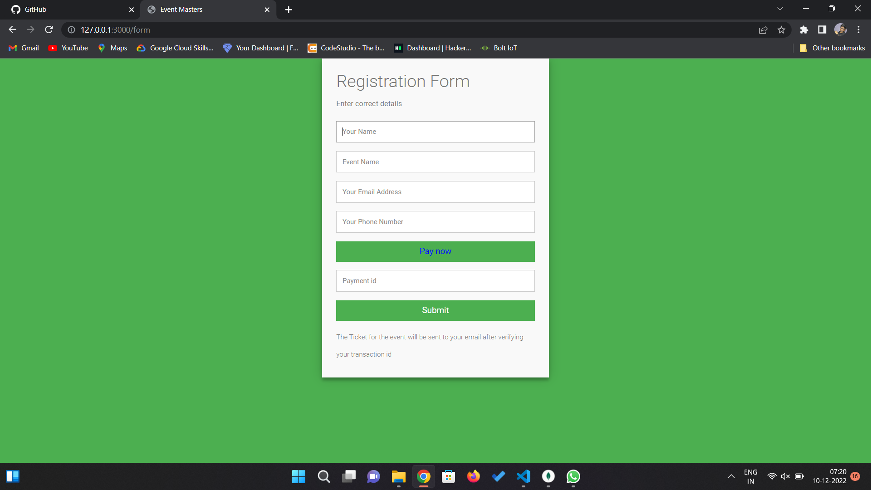Bookmark this page with the star icon
The image size is (871, 490).
[x=781, y=29]
